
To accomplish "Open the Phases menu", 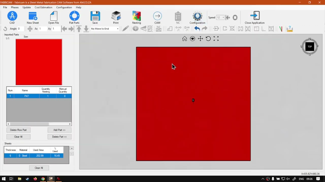I will coord(15,7).
